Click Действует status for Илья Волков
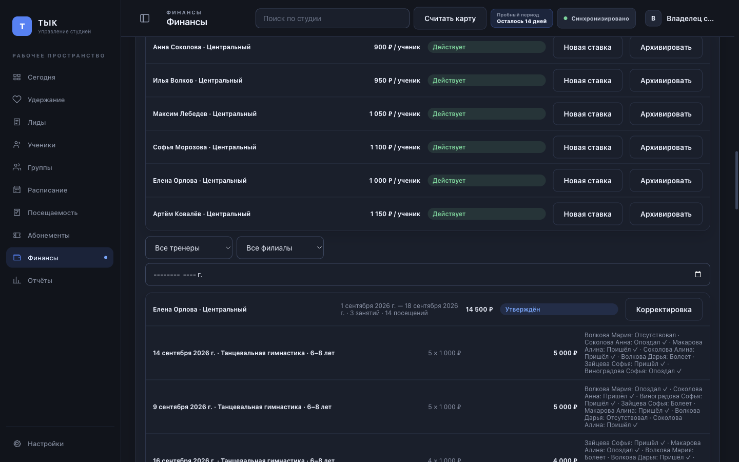 (487, 81)
